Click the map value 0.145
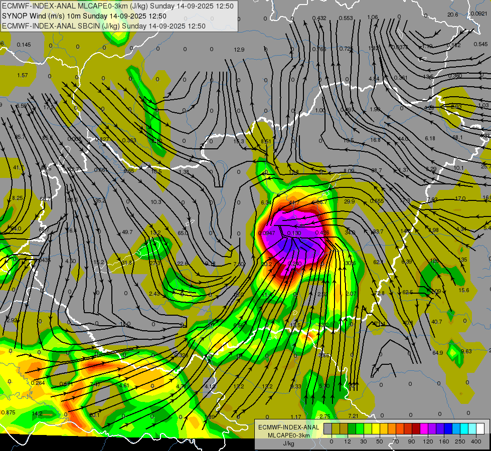 coord(24,45)
